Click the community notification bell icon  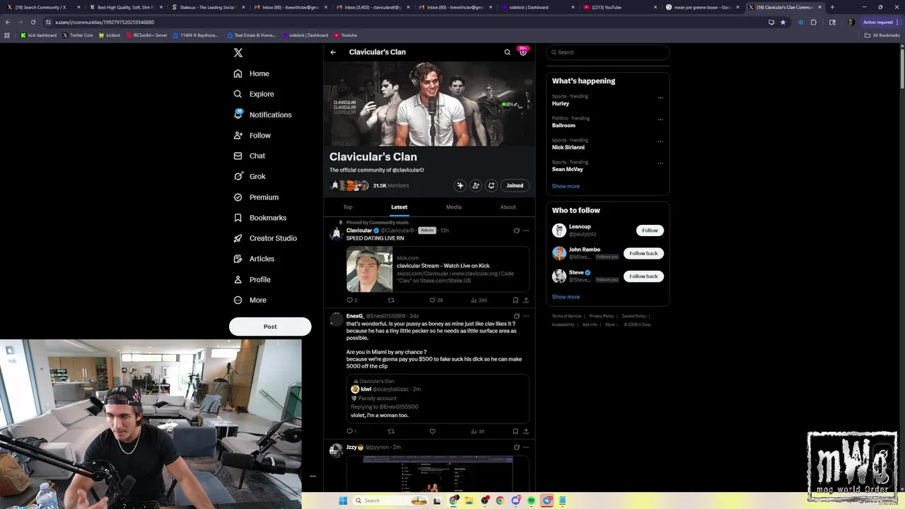pyautogui.click(x=491, y=185)
